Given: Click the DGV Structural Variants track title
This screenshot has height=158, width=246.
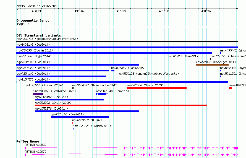Looking at the screenshot, I should point(39,35).
